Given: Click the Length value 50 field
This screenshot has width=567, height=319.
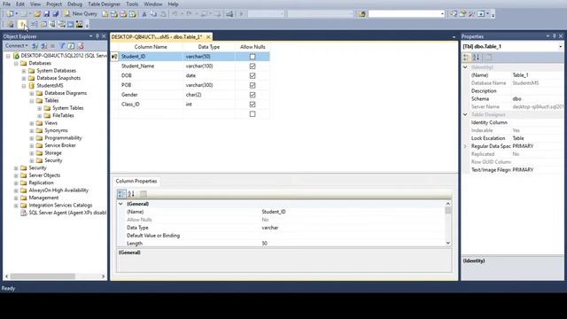Looking at the screenshot, I should (x=353, y=244).
